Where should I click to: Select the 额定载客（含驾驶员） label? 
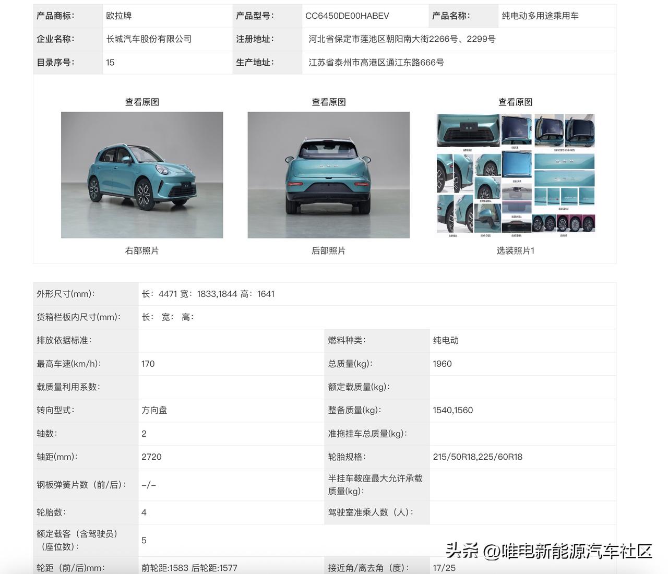77,540
